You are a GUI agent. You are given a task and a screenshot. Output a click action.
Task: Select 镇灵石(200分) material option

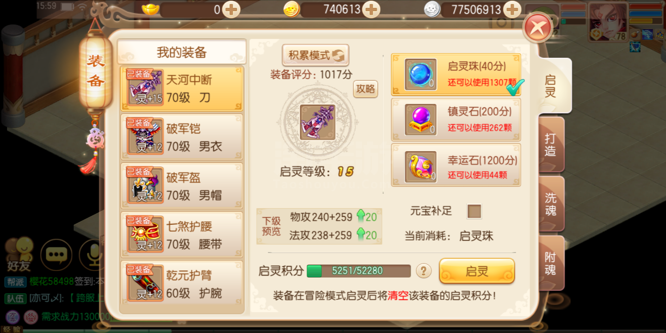pyautogui.click(x=456, y=120)
